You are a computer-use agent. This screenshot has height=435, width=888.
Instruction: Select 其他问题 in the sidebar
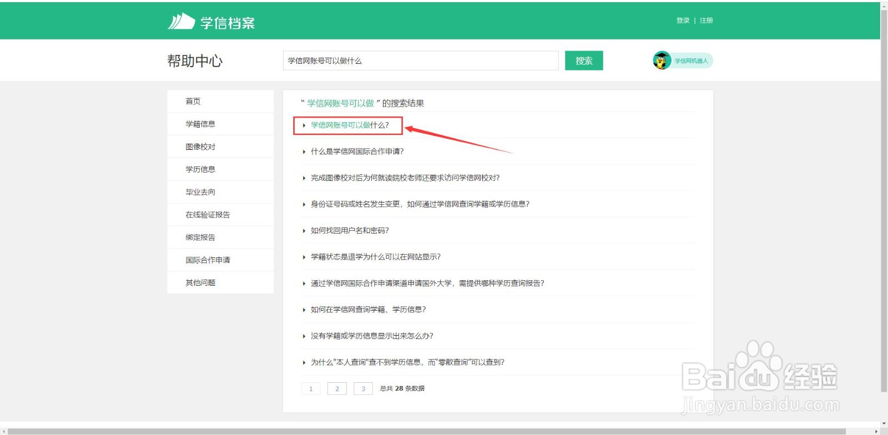click(220, 283)
